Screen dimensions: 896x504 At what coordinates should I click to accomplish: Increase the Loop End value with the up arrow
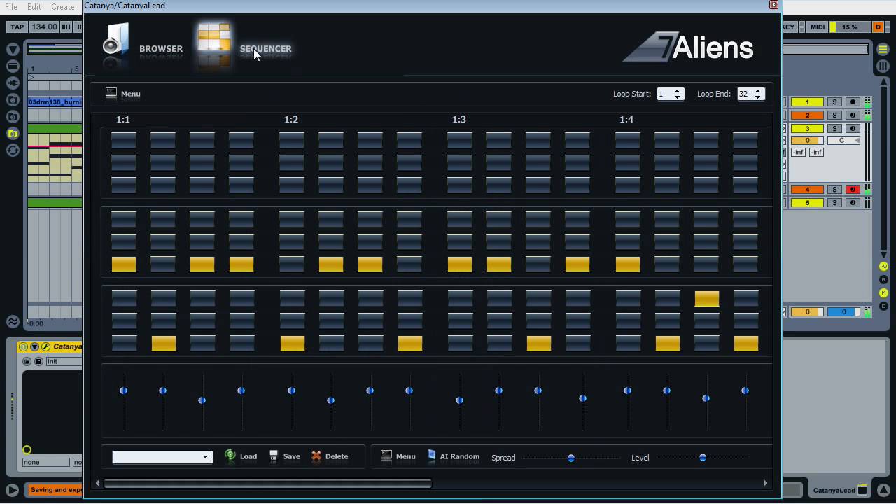pos(757,90)
